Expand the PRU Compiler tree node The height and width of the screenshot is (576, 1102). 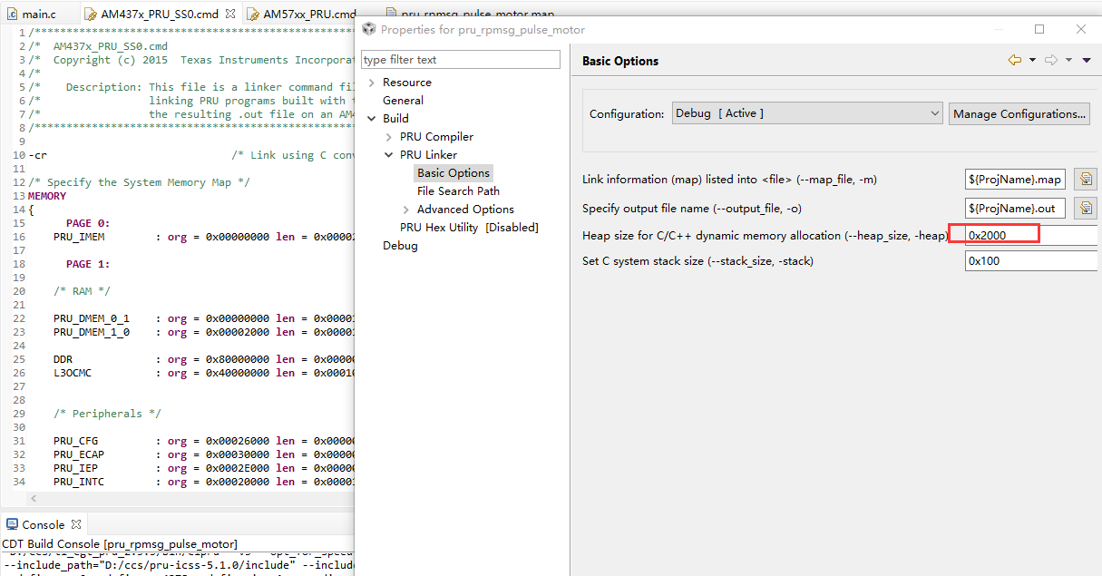point(389,137)
